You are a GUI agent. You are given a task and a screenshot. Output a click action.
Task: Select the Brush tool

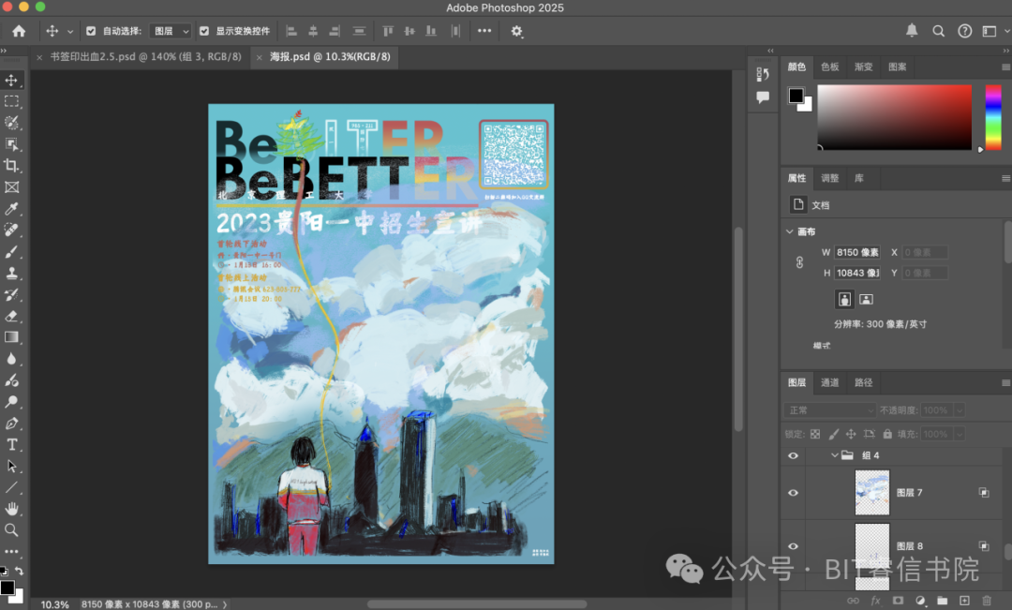11,252
